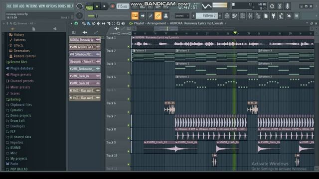The width and height of the screenshot is (319, 179).
Task: Open the PATTERNS menu
Action: (x=31, y=6)
